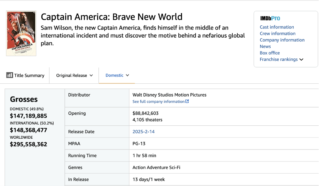Screen dimensions: 319x186
Task: Click external link icon beside company information
Action: pos(187,101)
